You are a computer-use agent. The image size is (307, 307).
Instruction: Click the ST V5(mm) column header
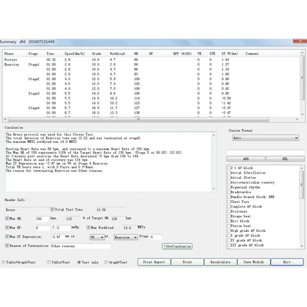tap(229, 54)
